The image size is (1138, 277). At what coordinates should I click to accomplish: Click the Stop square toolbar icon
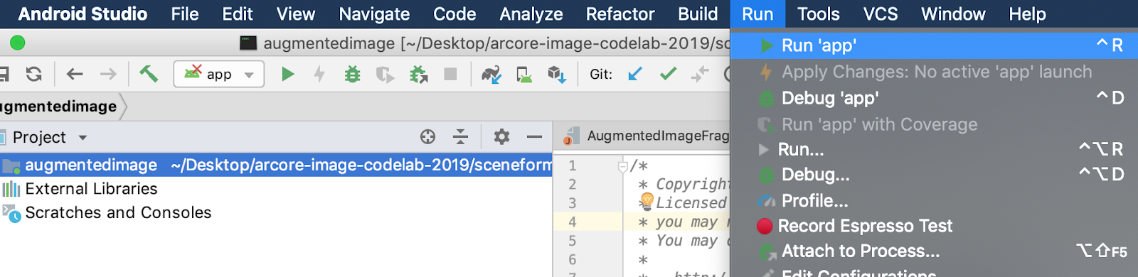pos(450,74)
